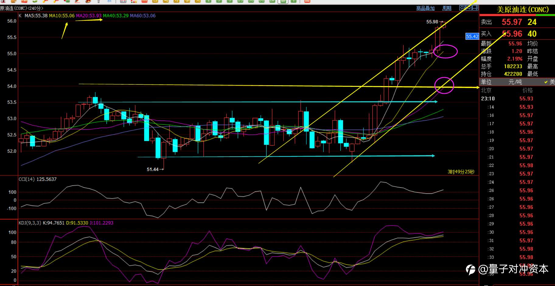Click the left-arrow previous contract icon
This screenshot has width=555, height=286.
pyautogui.click(x=462, y=8)
